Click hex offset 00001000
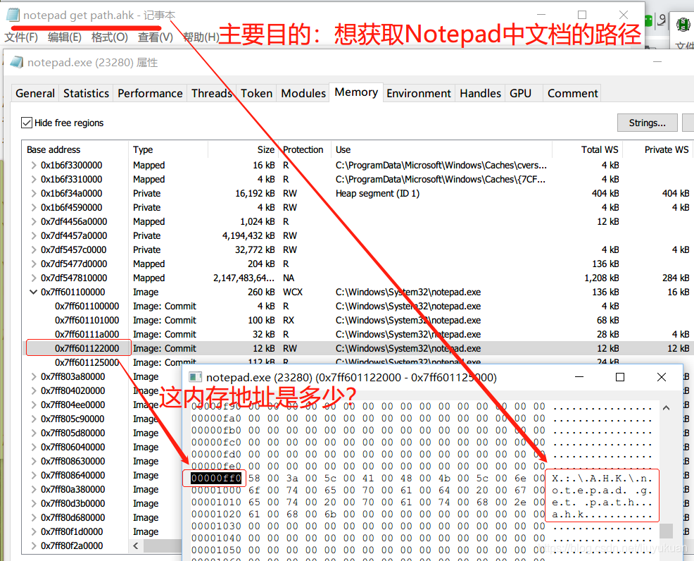This screenshot has width=694, height=561. click(216, 490)
